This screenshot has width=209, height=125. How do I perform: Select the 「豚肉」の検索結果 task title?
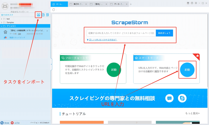click(27, 30)
